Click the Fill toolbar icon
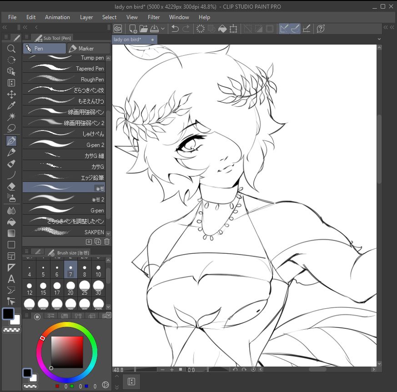Screen dimensions: 397x392 222,29
